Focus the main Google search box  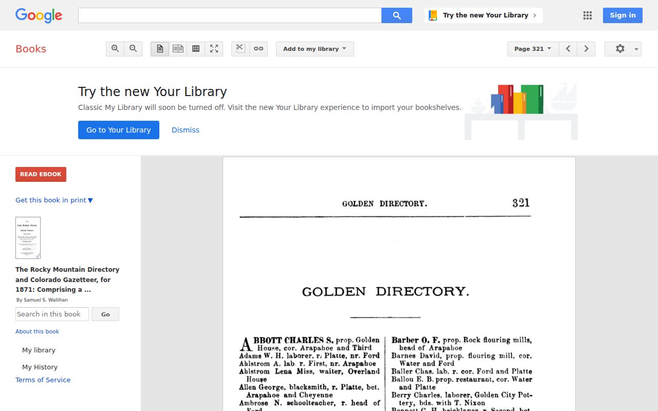pos(230,15)
